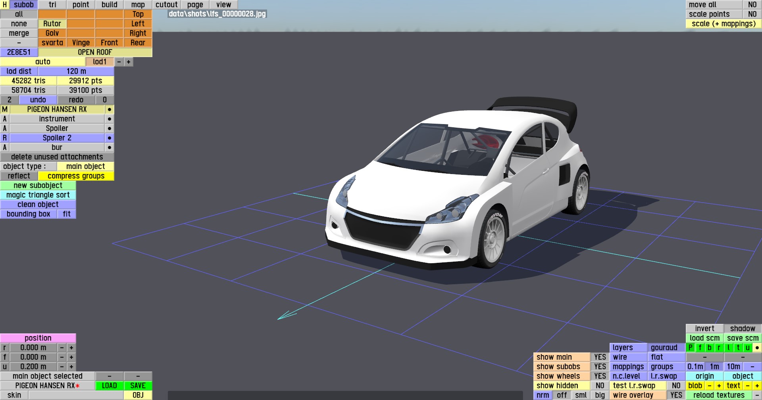Toggle show main YES value
This screenshot has height=400, width=762.
[x=600, y=357]
